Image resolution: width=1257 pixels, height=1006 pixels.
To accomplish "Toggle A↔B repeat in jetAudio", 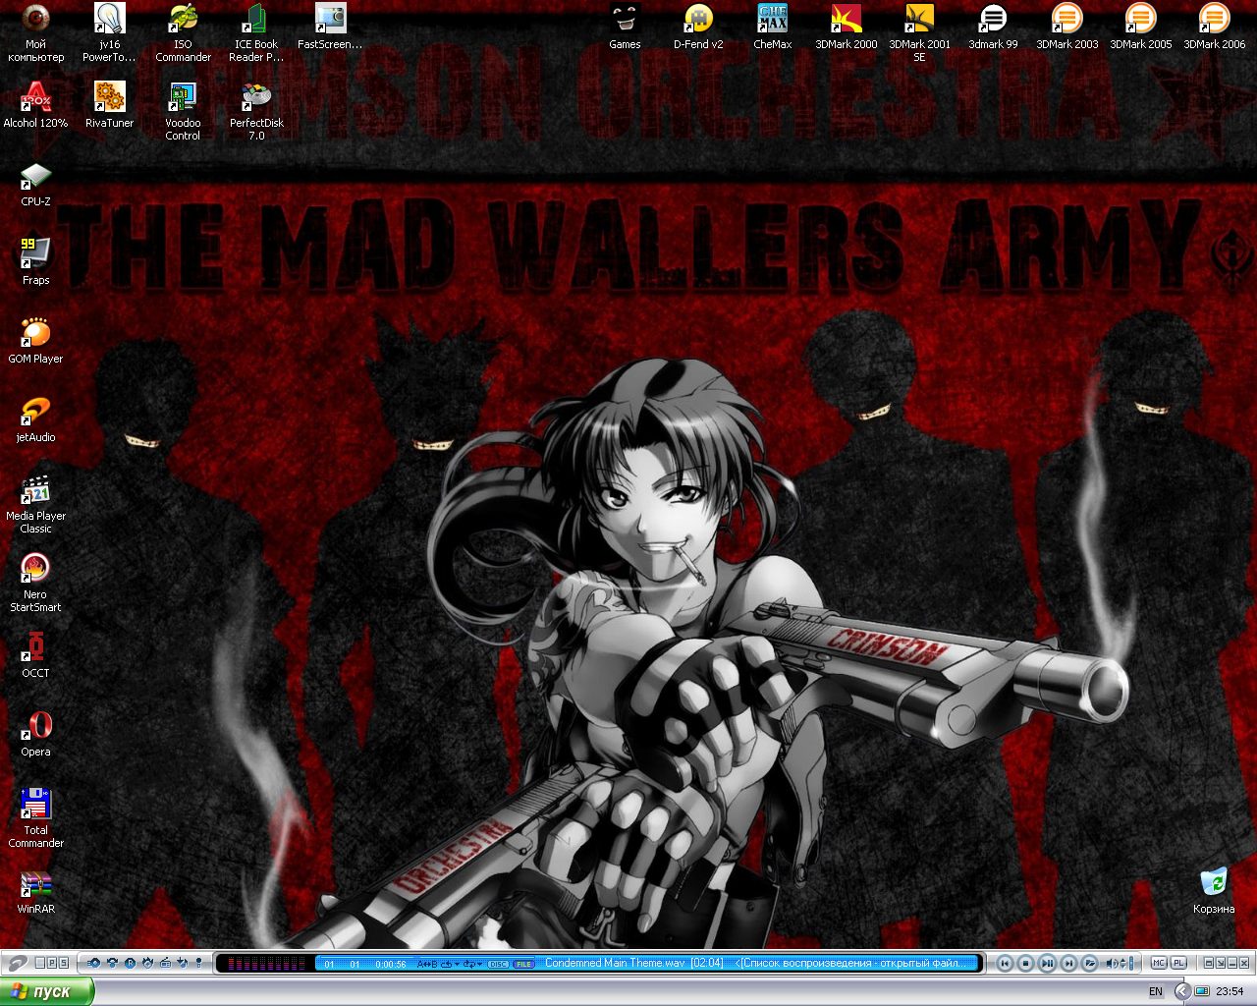I will (x=427, y=964).
